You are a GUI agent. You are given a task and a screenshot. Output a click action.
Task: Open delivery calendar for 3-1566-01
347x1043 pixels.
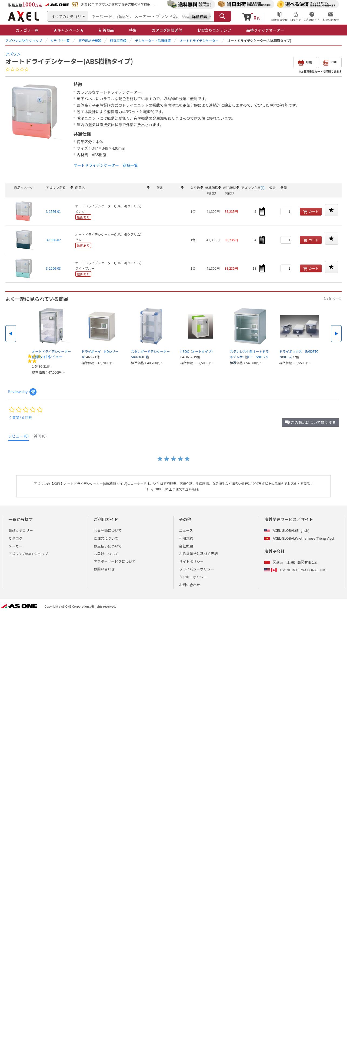click(x=262, y=212)
